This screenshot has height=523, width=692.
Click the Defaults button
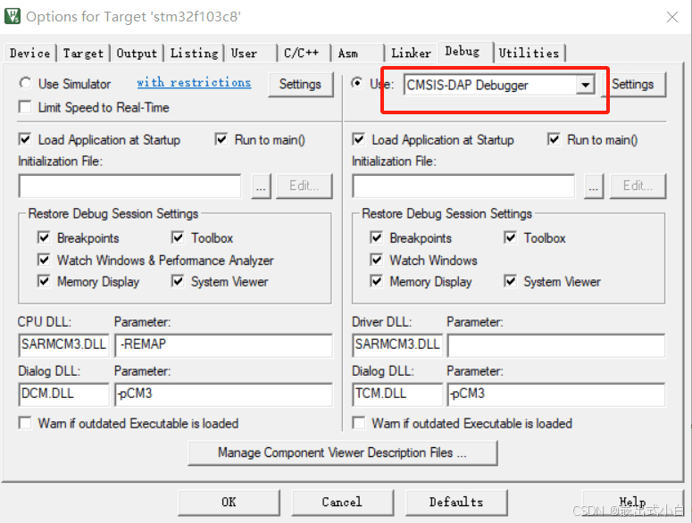[x=456, y=502]
